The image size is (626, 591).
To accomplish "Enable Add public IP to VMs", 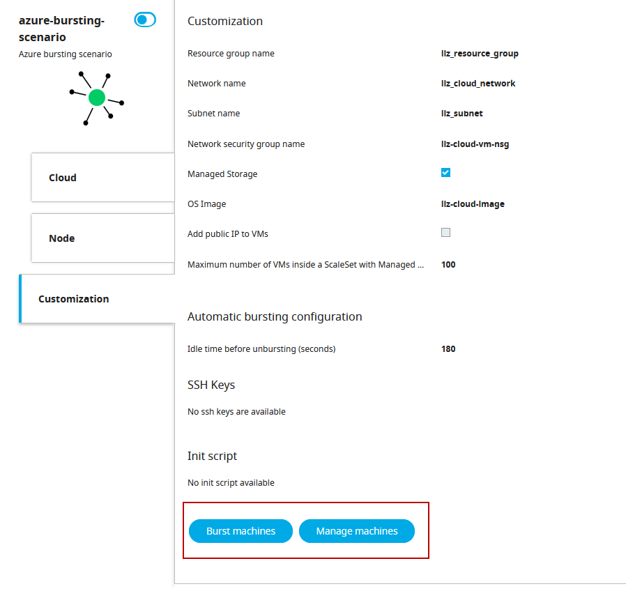I will [x=446, y=233].
